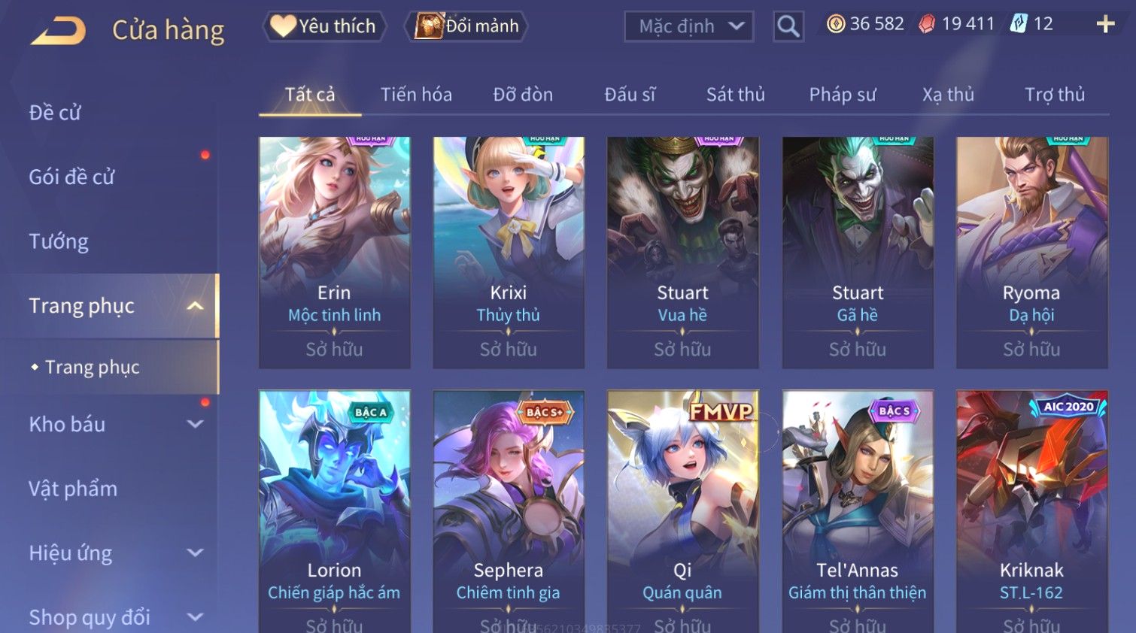Image resolution: width=1136 pixels, height=633 pixels.
Task: Select the Tiến hóa tab
Action: coord(416,95)
